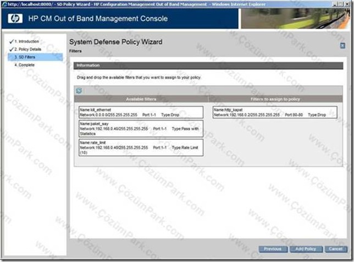Click the Filters subtitle label
The image size is (354, 262).
click(x=75, y=51)
